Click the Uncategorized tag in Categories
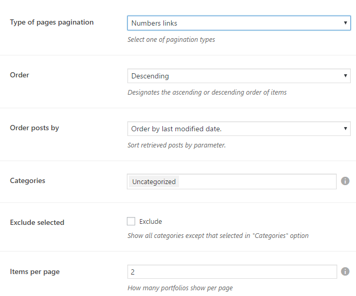This screenshot has height=296, width=356. click(154, 181)
